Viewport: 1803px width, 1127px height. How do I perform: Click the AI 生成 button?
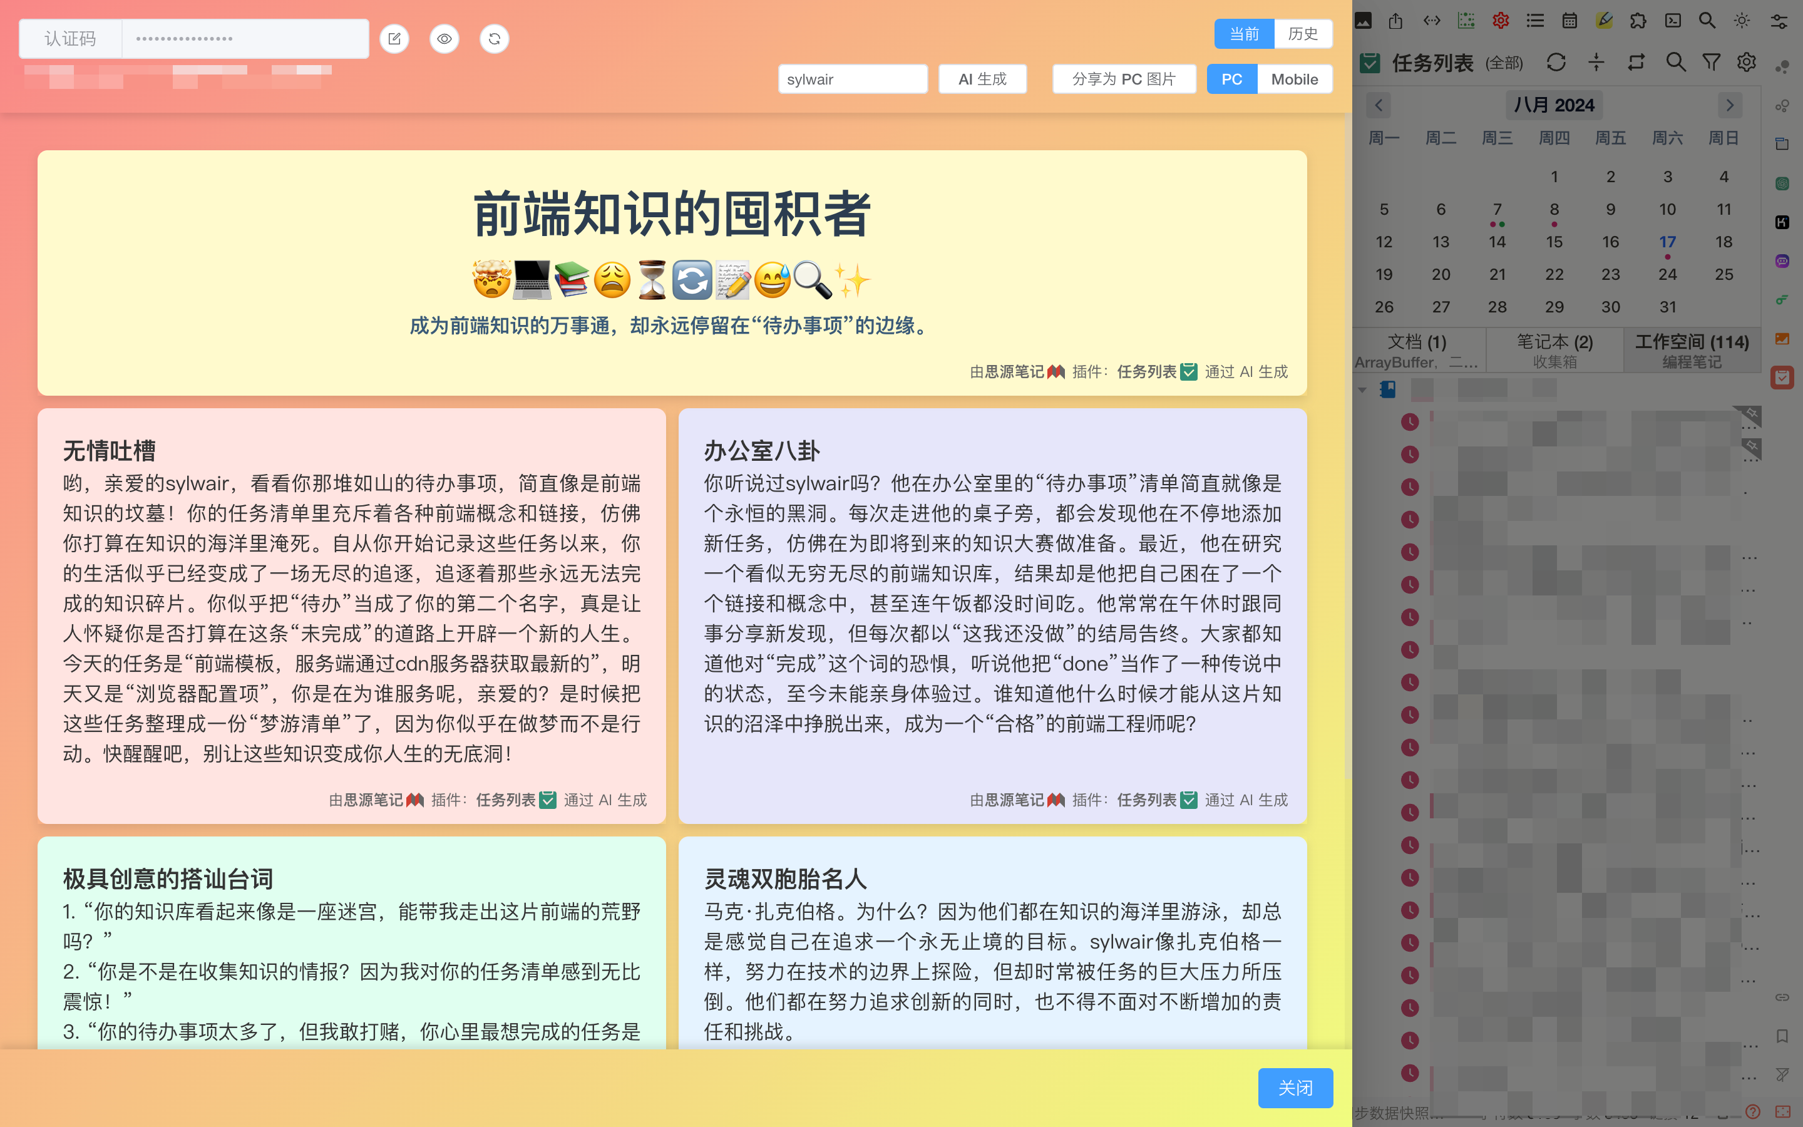[982, 79]
